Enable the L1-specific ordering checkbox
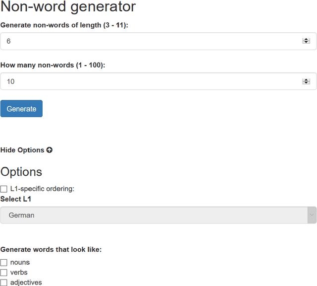Viewport: 317px width, 286px height. click(4, 189)
